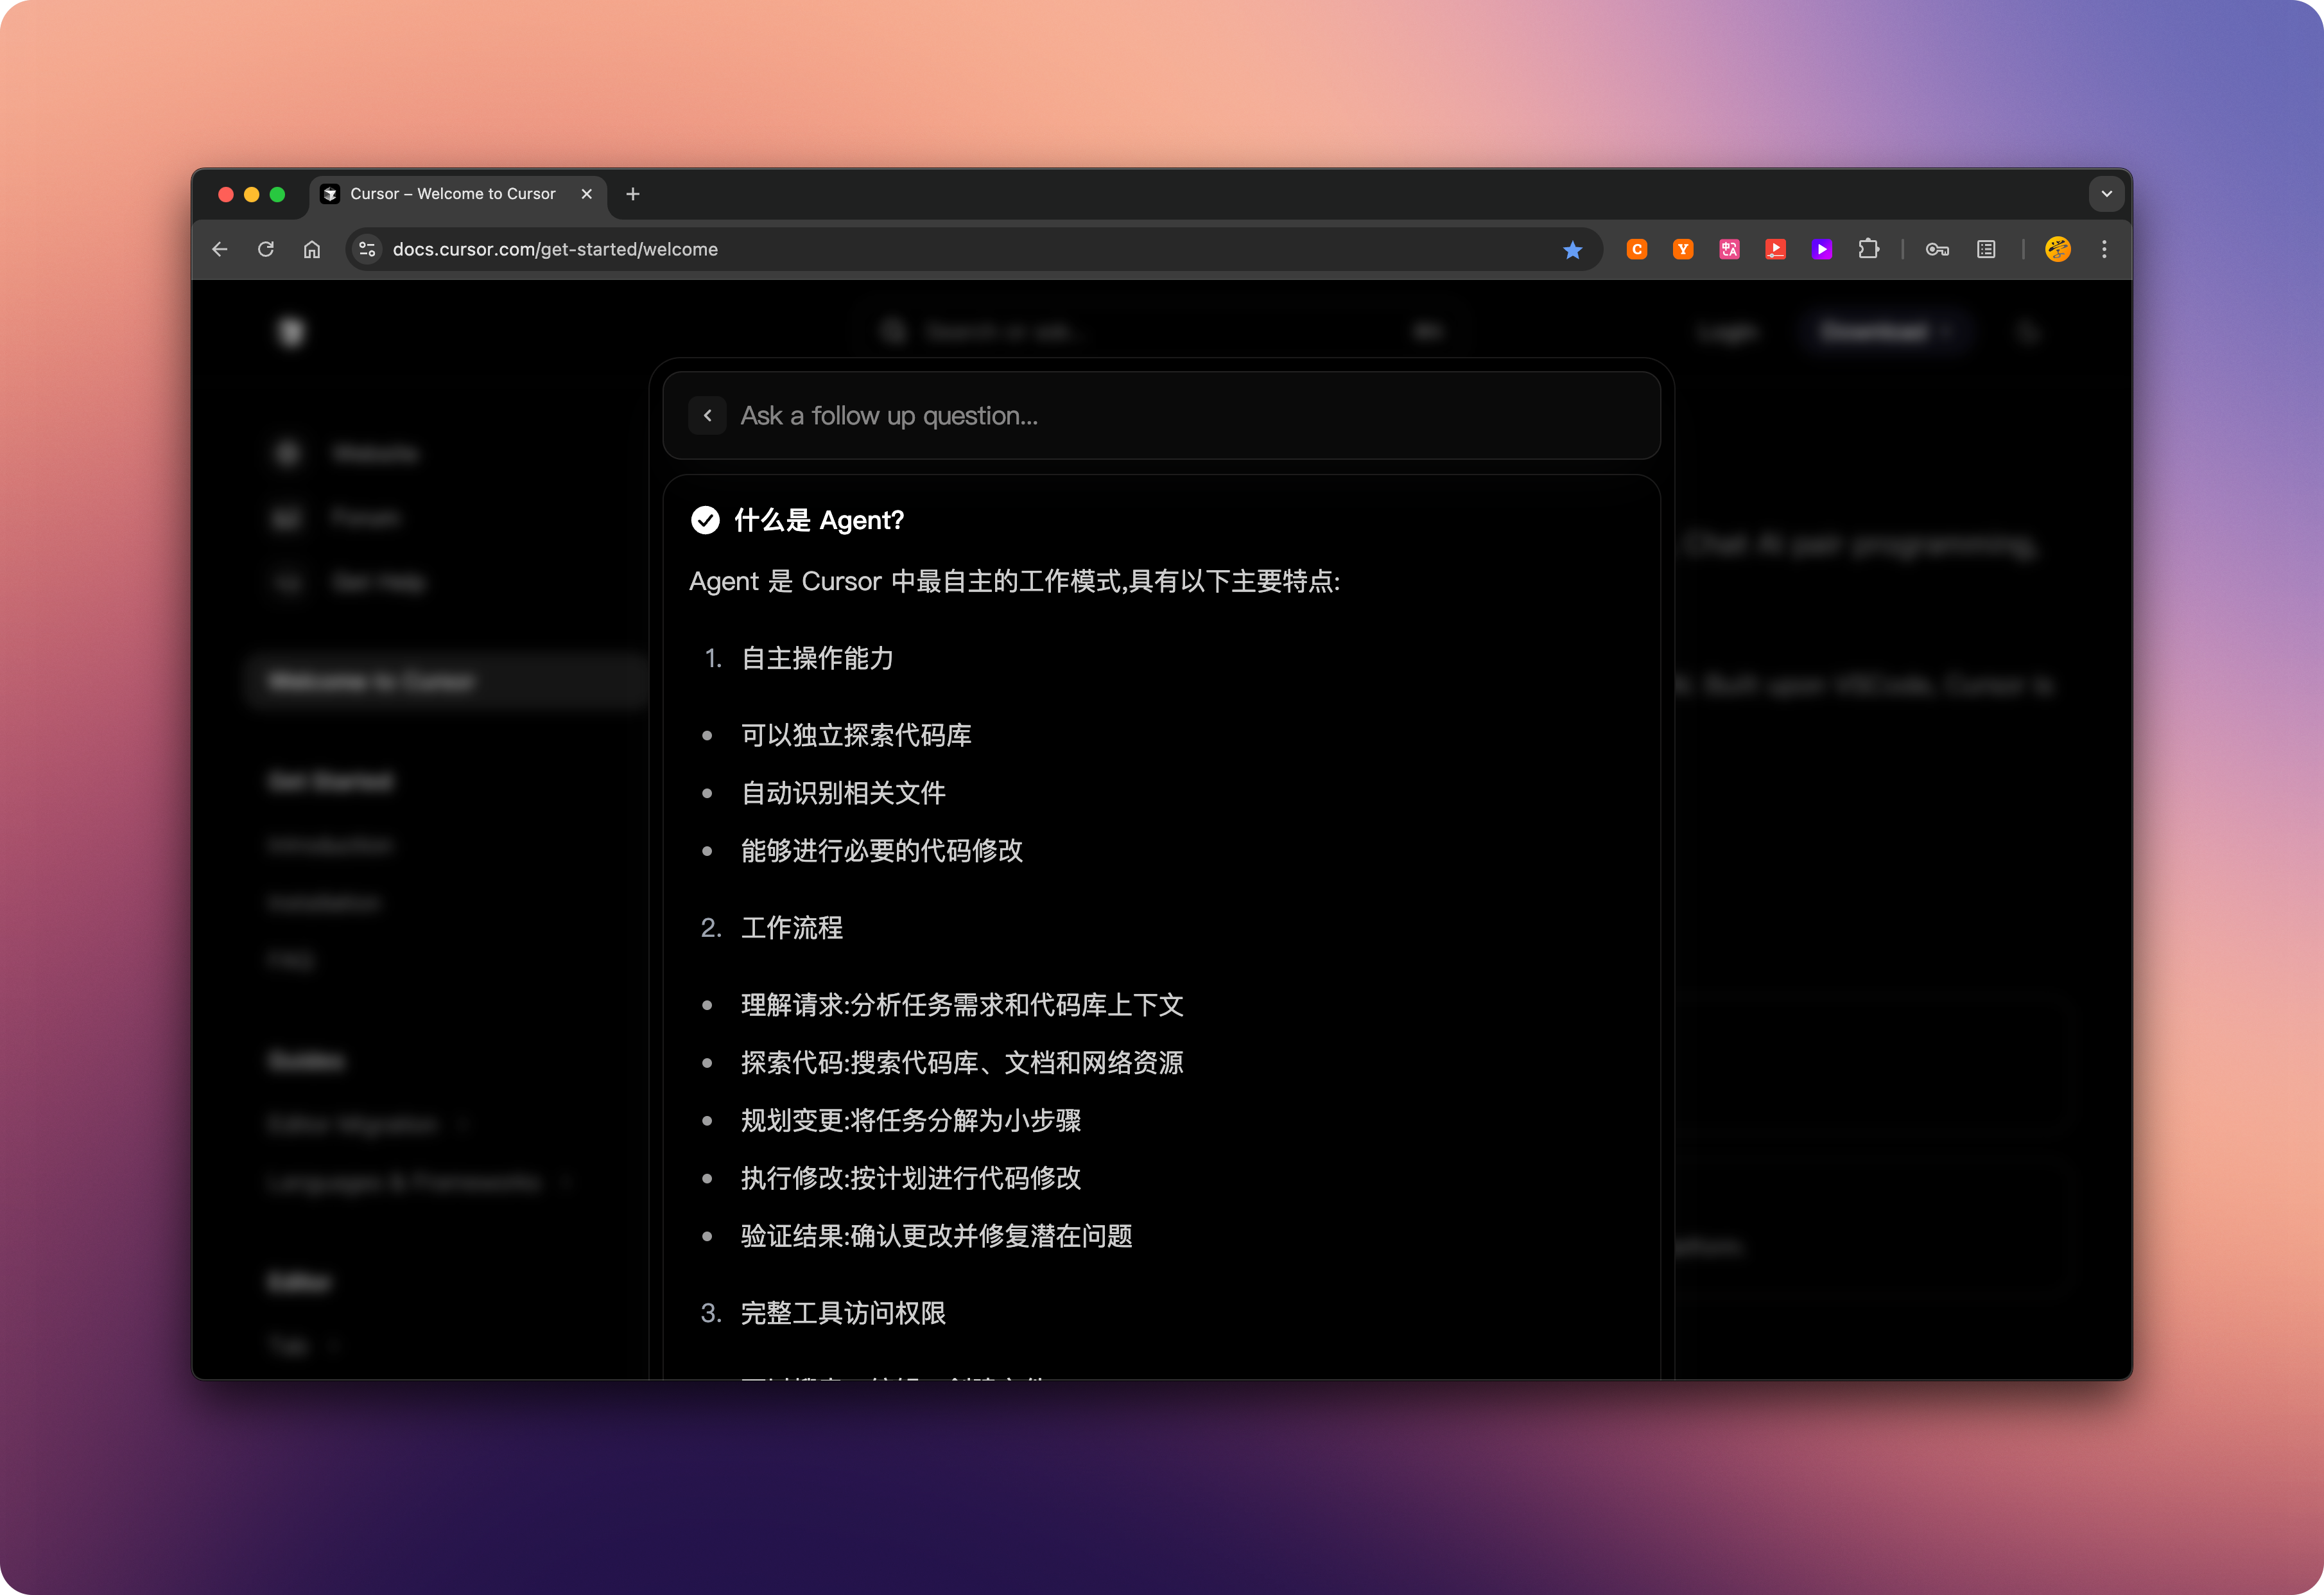The image size is (2324, 1595).
Task: Click the intro sentence starting Agent 是 Cursor
Action: (1015, 581)
